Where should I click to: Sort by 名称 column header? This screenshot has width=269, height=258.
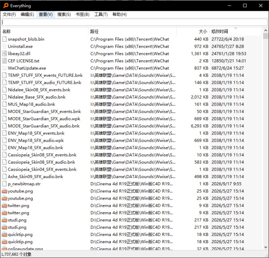(44, 31)
